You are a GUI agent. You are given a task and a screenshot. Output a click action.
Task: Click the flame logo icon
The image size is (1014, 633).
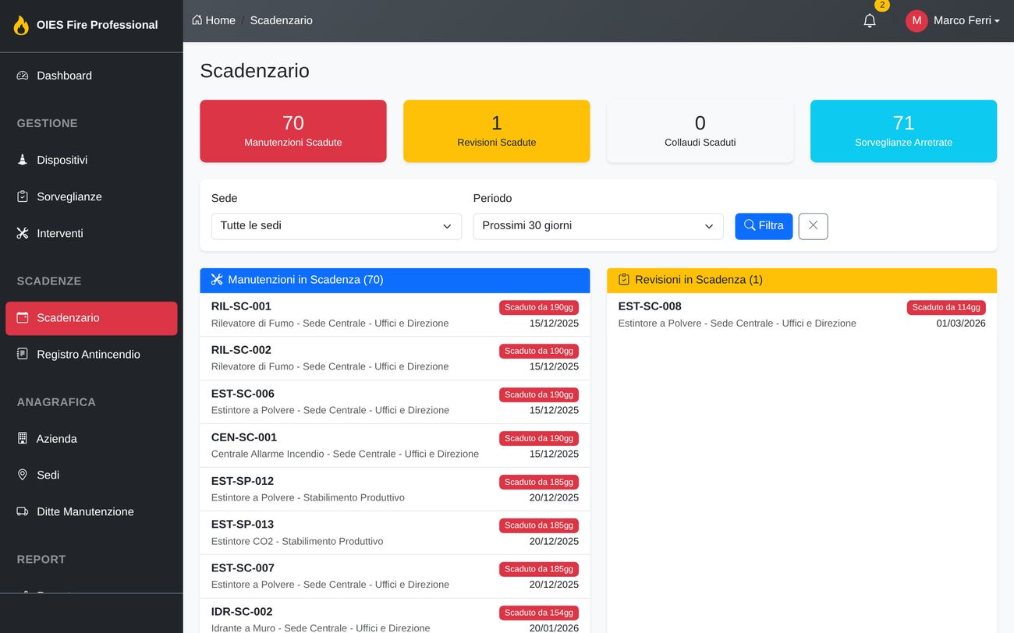point(21,25)
